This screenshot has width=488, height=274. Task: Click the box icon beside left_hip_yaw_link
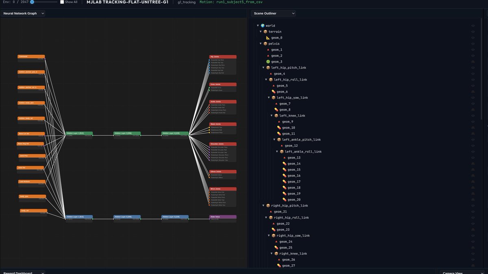pyautogui.click(x=274, y=98)
